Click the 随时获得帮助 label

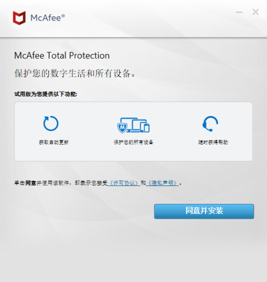213,142
